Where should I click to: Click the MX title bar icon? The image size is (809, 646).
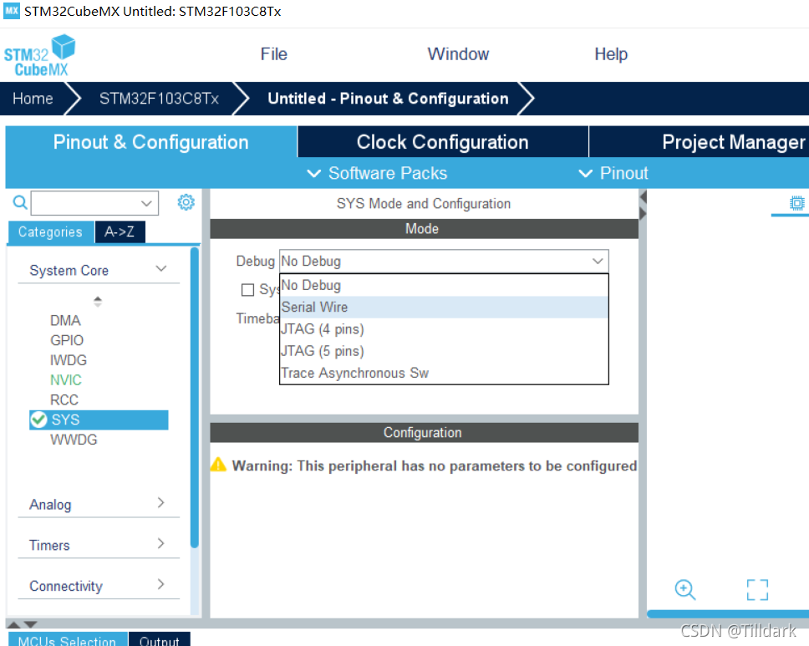tap(12, 11)
